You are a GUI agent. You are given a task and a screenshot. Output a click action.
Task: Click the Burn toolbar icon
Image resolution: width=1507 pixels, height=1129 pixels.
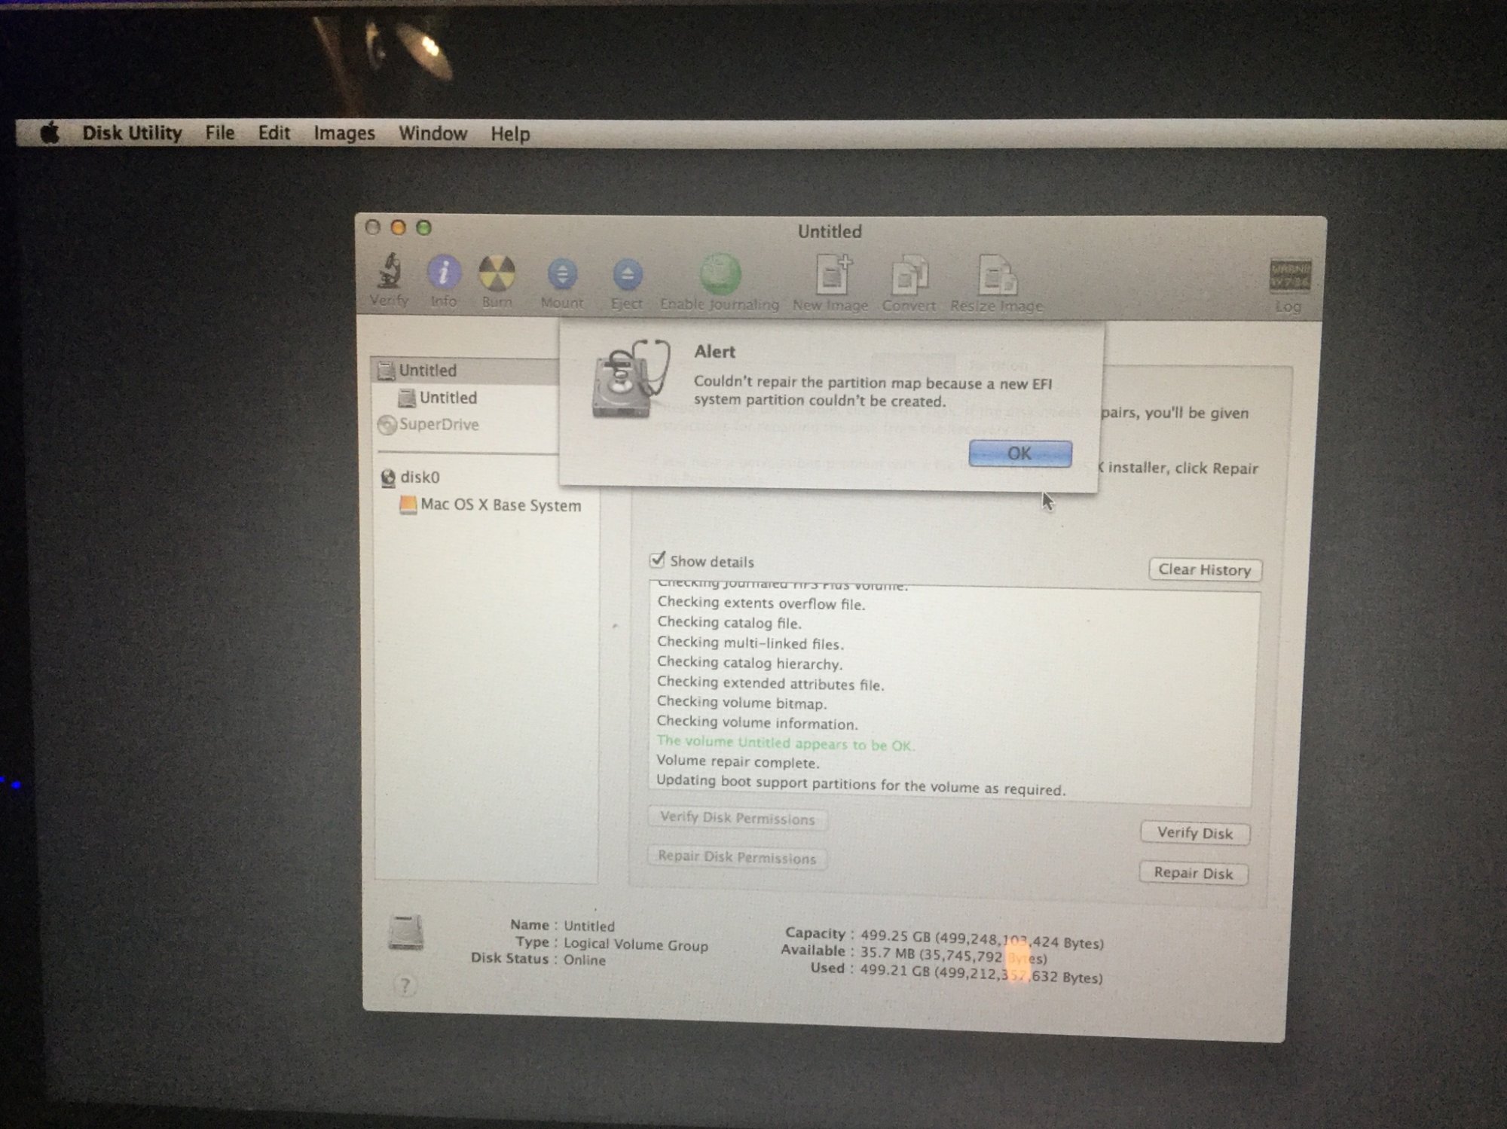click(497, 273)
